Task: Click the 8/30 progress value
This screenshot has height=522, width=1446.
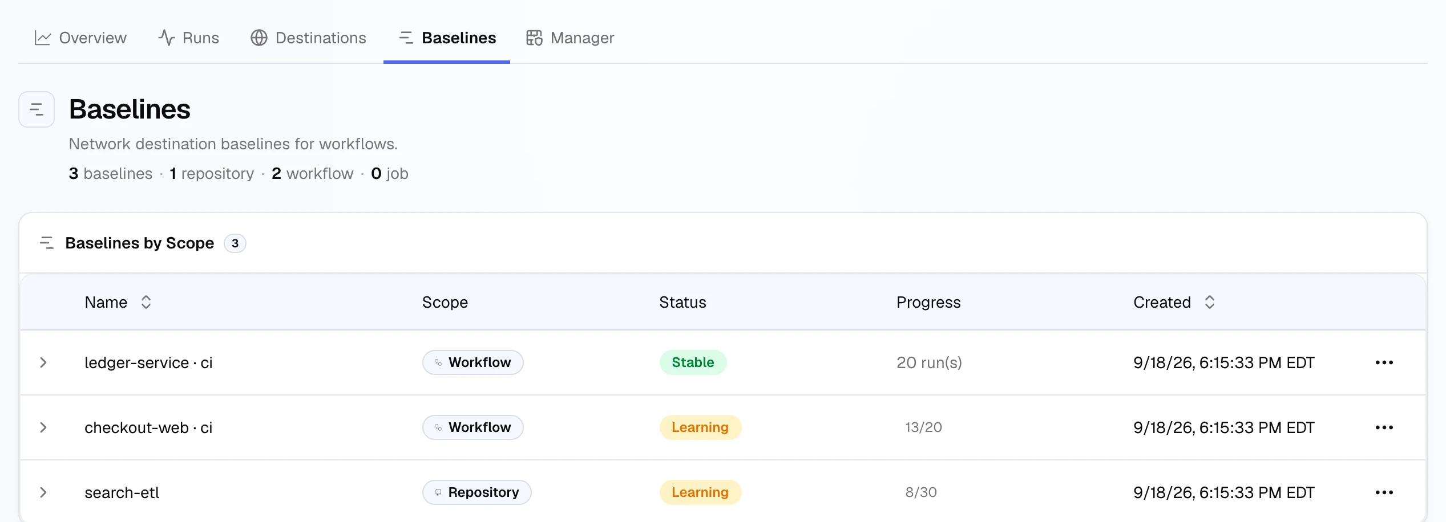Action: click(x=921, y=492)
